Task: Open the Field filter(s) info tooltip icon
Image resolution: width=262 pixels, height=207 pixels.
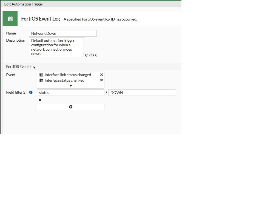Action: tap(31, 92)
